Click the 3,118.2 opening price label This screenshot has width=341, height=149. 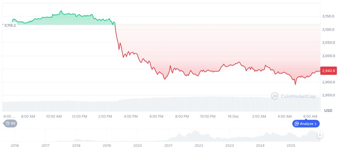10,25
